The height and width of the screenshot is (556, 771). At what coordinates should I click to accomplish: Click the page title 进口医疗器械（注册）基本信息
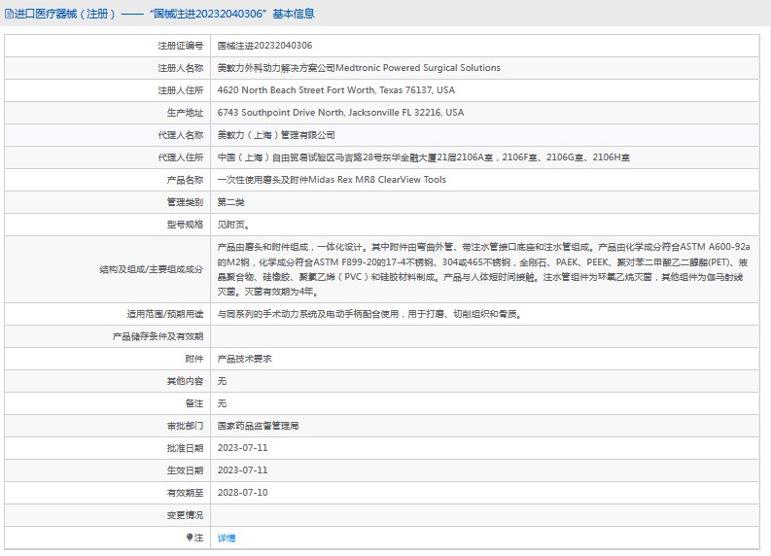tap(164, 14)
